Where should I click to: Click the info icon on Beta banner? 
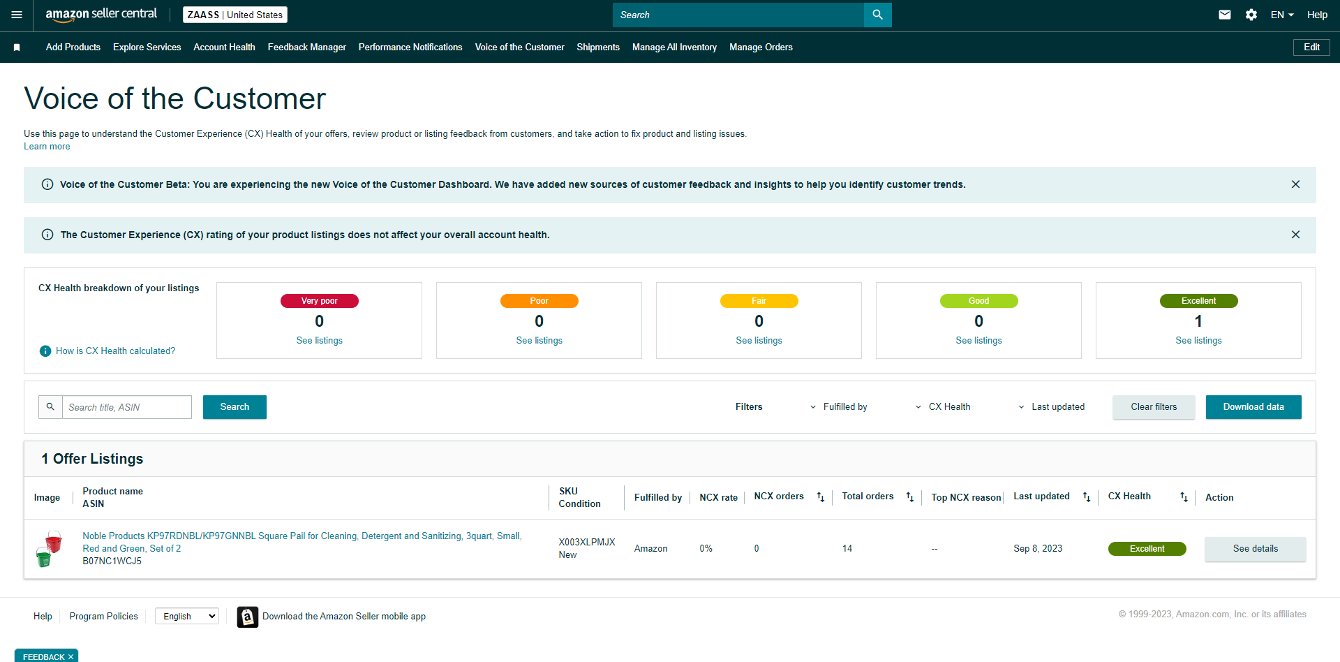point(47,184)
